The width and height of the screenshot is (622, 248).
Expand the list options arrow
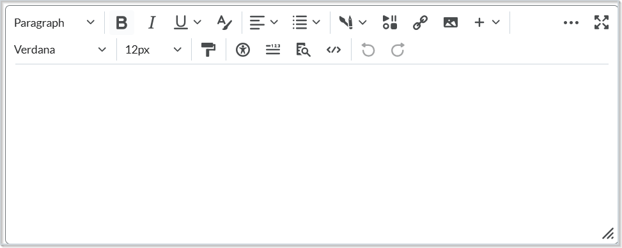[316, 22]
